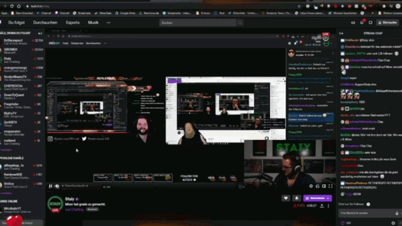Open the three-dots more menu in Twitch nav
The height and width of the screenshot is (226, 402).
(109, 23)
